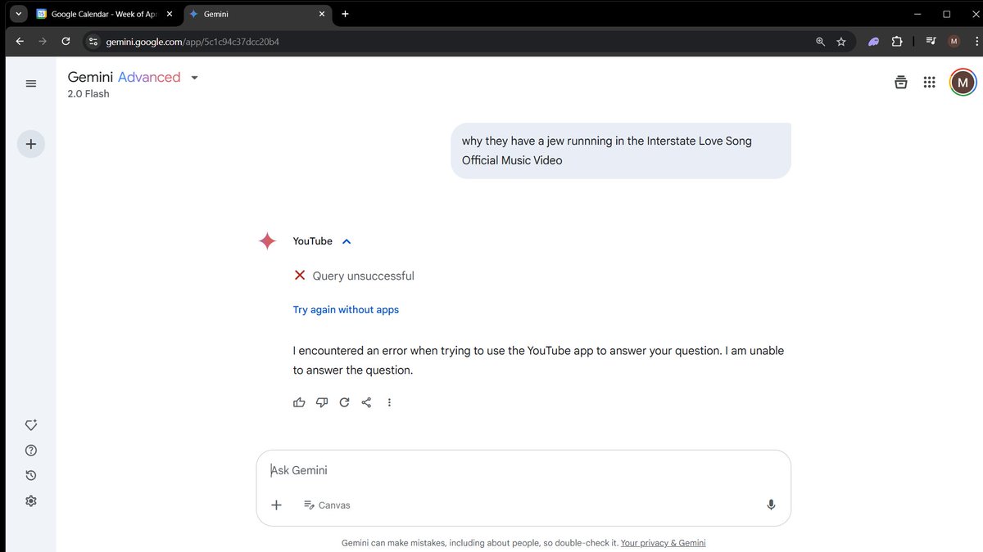983x552 pixels.
Task: Open the Gems stack icon at top right
Action: tap(901, 82)
